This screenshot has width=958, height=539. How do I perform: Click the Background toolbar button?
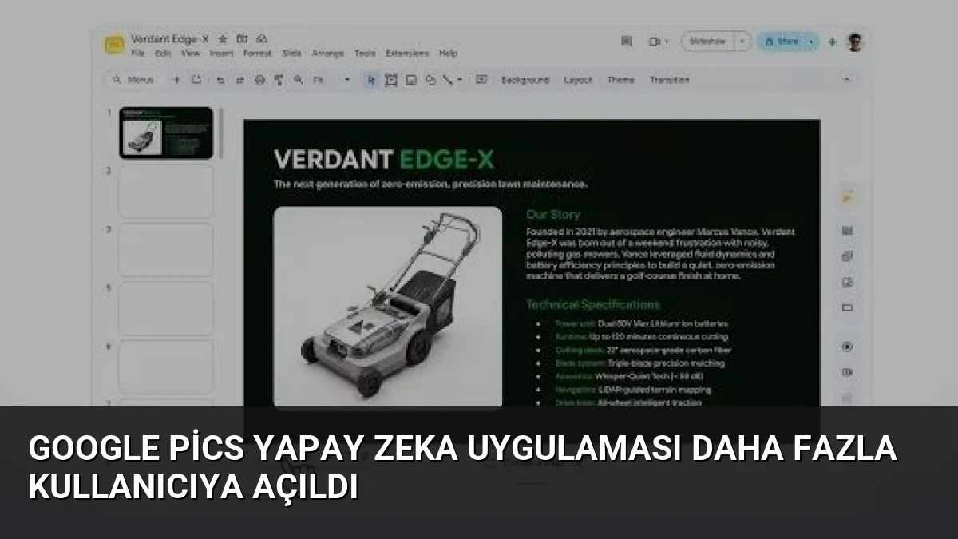(x=525, y=80)
